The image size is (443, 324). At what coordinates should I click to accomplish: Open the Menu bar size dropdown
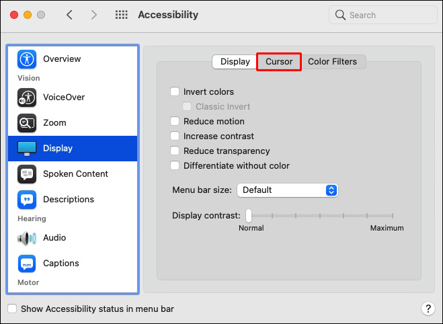[287, 190]
